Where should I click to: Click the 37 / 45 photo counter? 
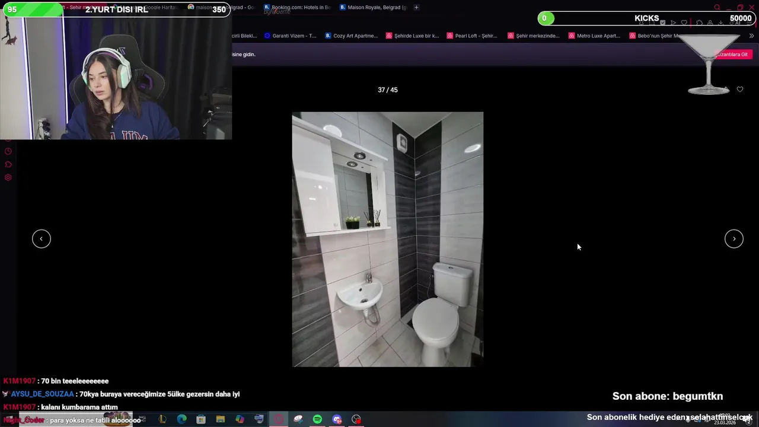point(388,90)
